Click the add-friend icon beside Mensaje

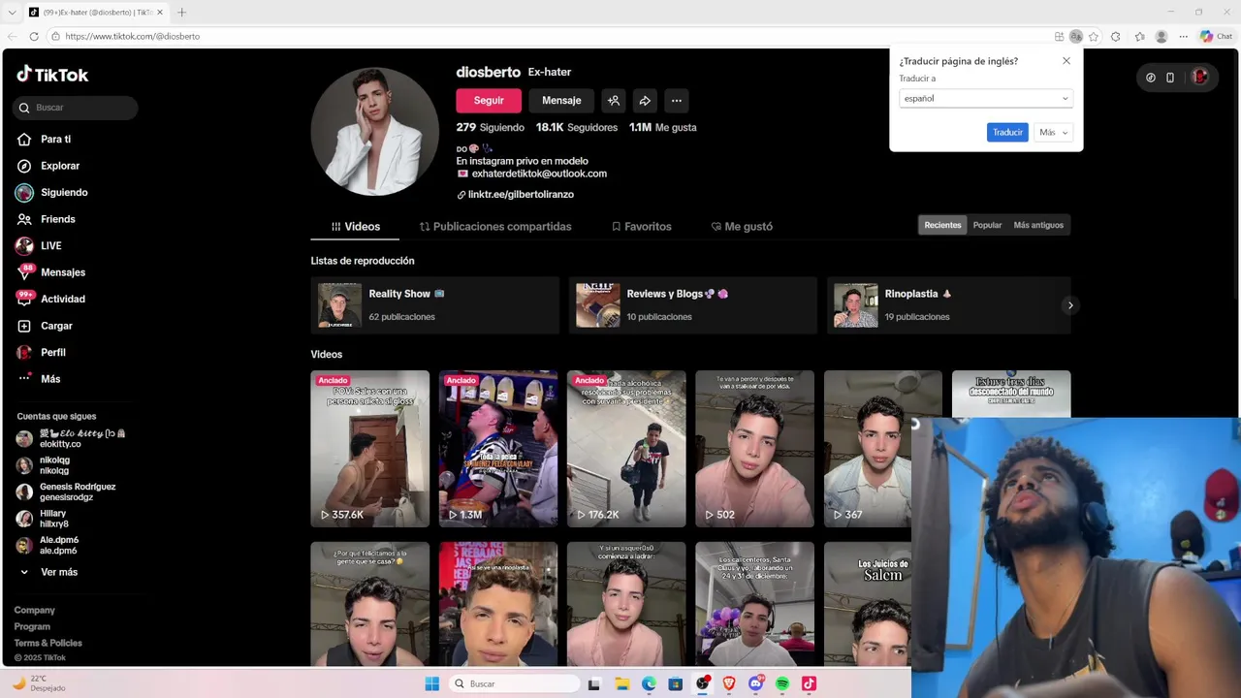pyautogui.click(x=613, y=100)
